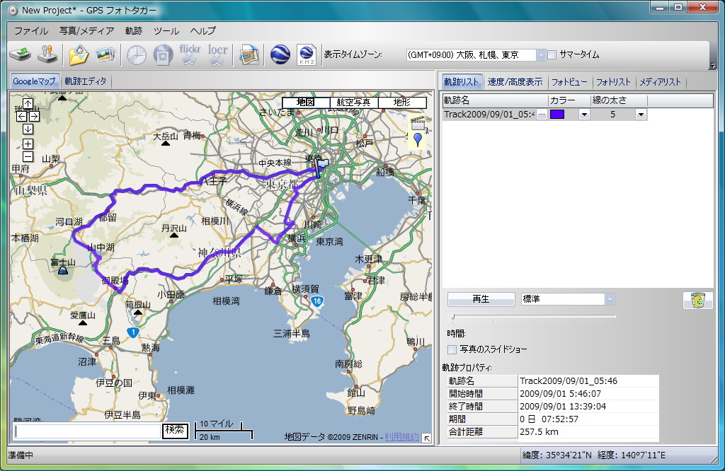Image resolution: width=725 pixels, height=471 pixels.
Task: Click the trash can icon near playback
Action: [x=697, y=300]
